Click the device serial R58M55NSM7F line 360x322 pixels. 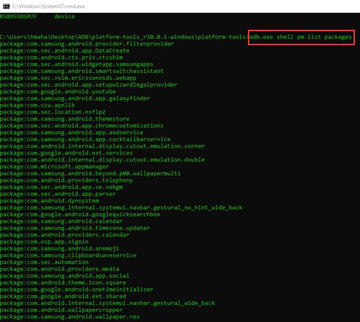pos(37,17)
